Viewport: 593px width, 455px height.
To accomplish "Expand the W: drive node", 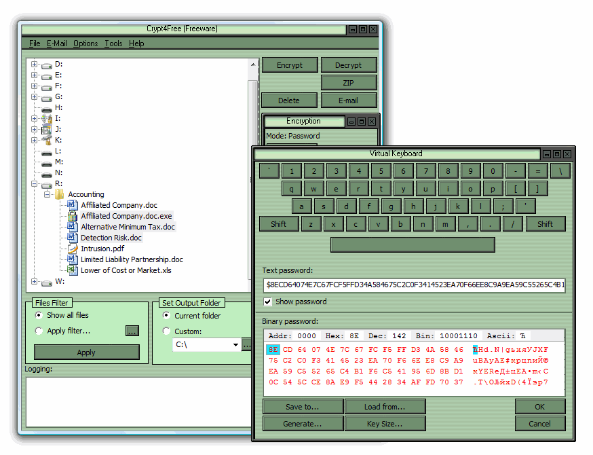I will [x=35, y=281].
